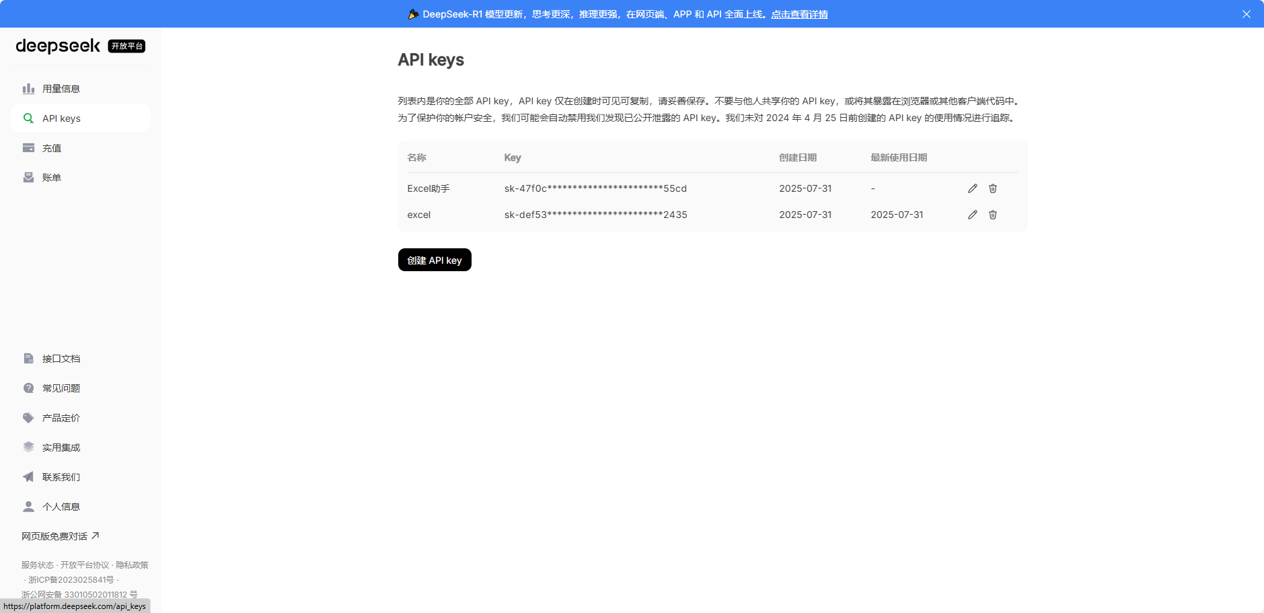Screen dimensions: 1264x613
Task: Go to the 充值 page
Action: 81,148
